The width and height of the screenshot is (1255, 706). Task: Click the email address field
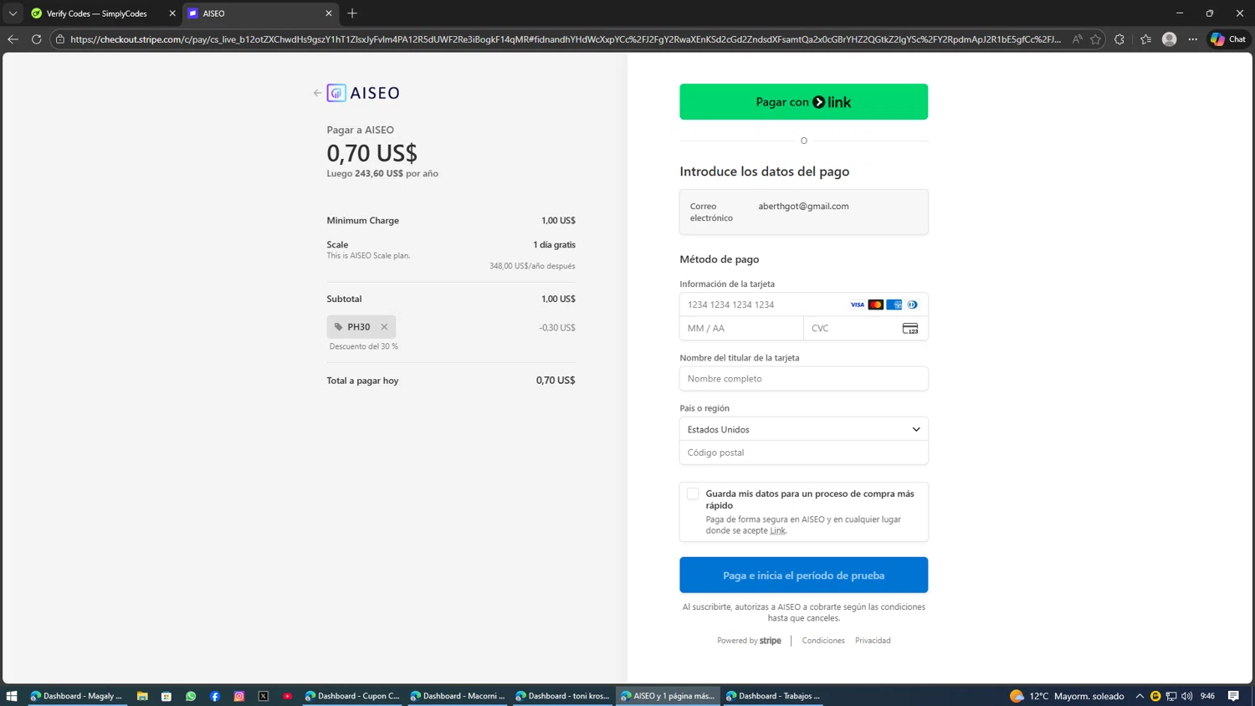tap(803, 212)
